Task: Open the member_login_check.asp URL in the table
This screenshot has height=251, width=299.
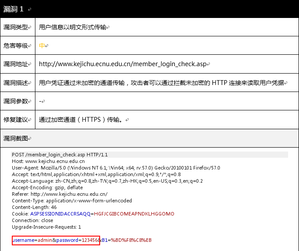Action: 123,64
